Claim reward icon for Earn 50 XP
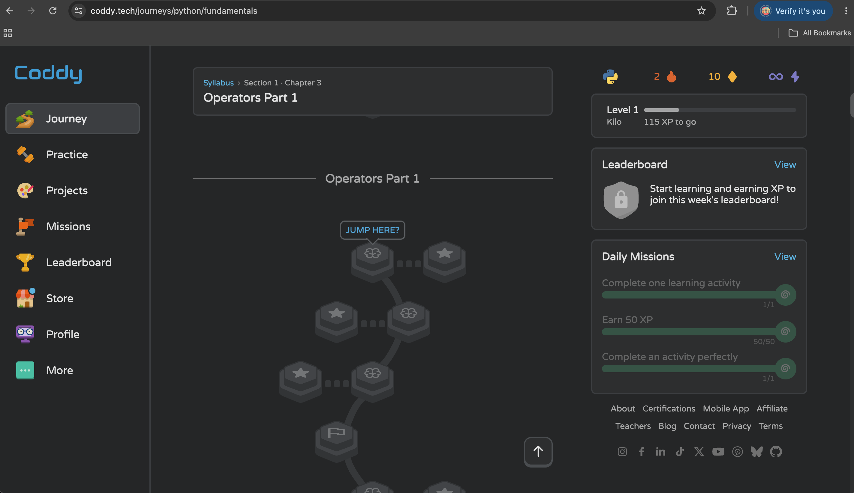 (785, 331)
